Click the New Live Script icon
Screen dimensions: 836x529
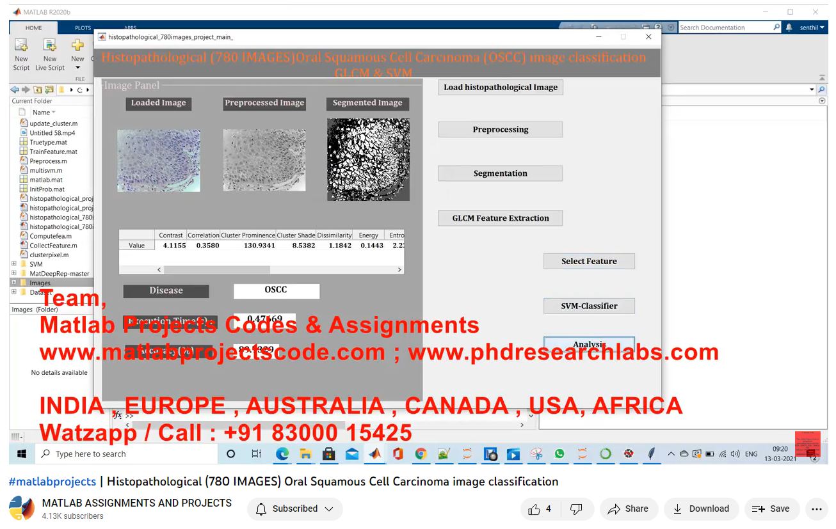(x=50, y=46)
